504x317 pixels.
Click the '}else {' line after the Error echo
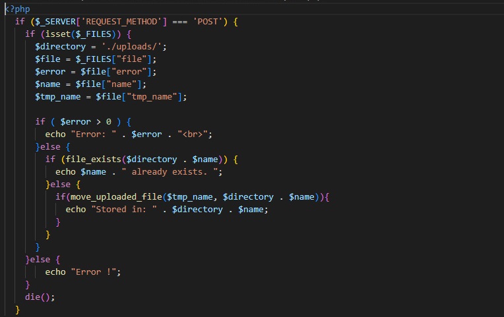[x=53, y=147]
